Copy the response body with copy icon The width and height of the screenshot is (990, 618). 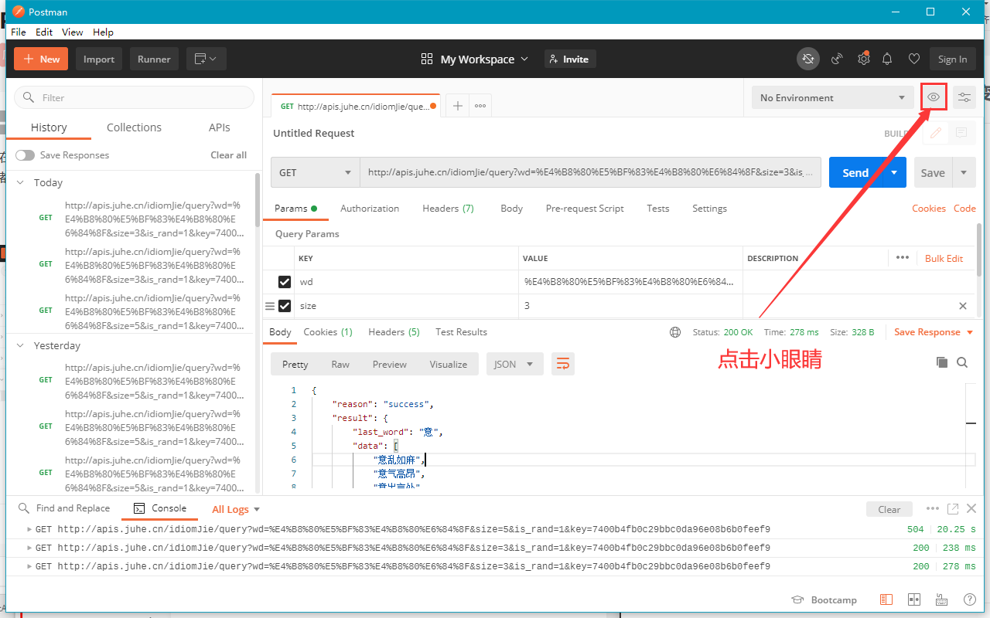pyautogui.click(x=941, y=362)
